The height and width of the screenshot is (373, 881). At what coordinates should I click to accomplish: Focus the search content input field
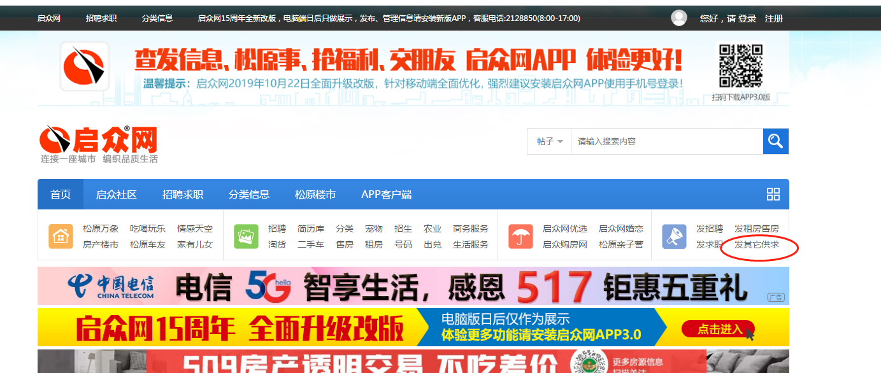(667, 141)
